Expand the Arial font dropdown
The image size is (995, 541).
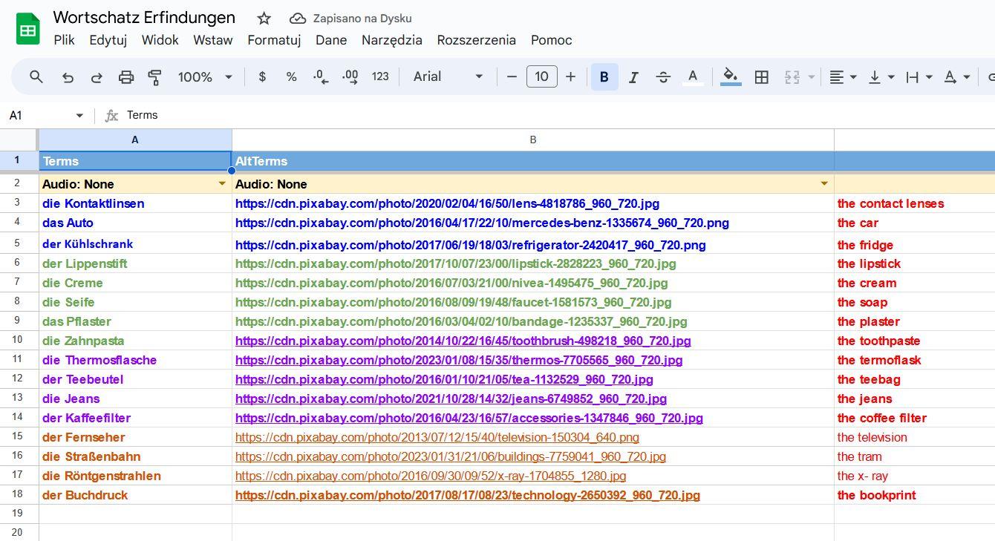(448, 76)
